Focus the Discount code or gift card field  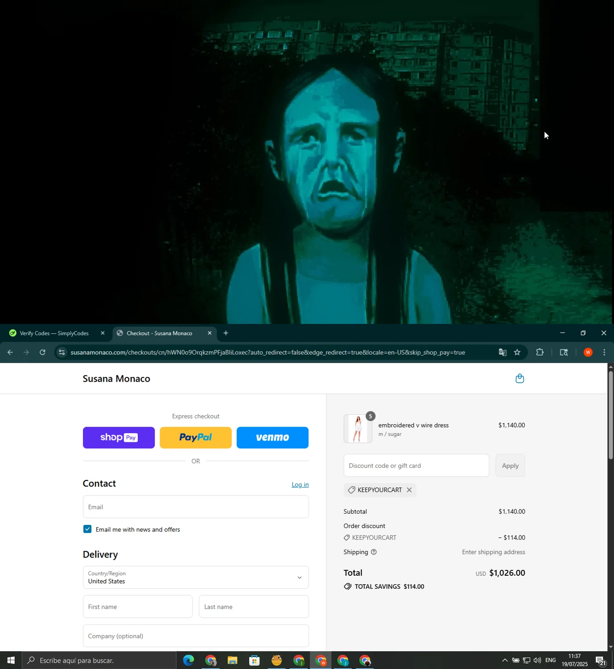[416, 465]
